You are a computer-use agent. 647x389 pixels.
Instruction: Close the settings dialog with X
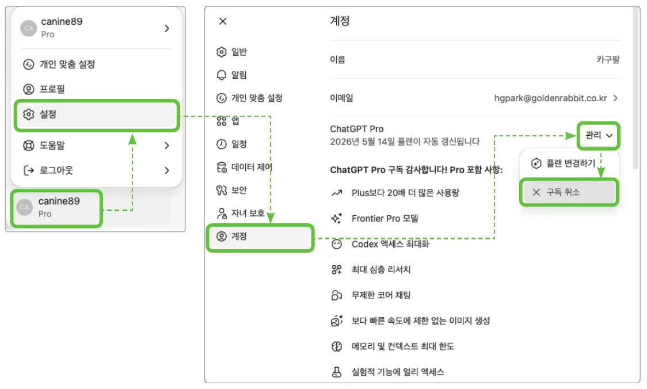(x=223, y=21)
